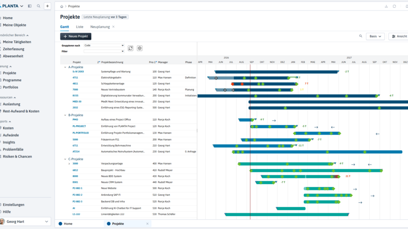This screenshot has width=408, height=229.
Task: Open Meine Objekte in sidebar
Action: (14, 25)
